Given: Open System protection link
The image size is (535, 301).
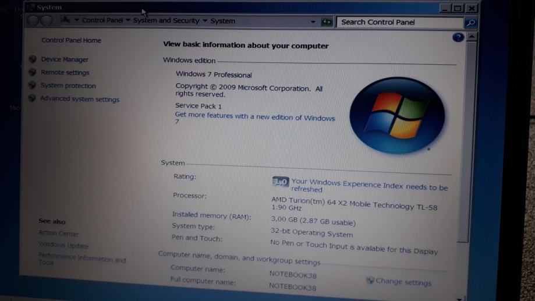Looking at the screenshot, I should [x=68, y=86].
